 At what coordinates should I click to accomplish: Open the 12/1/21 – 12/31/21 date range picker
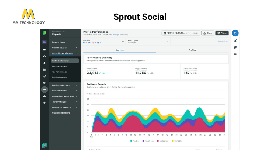pos(181,33)
